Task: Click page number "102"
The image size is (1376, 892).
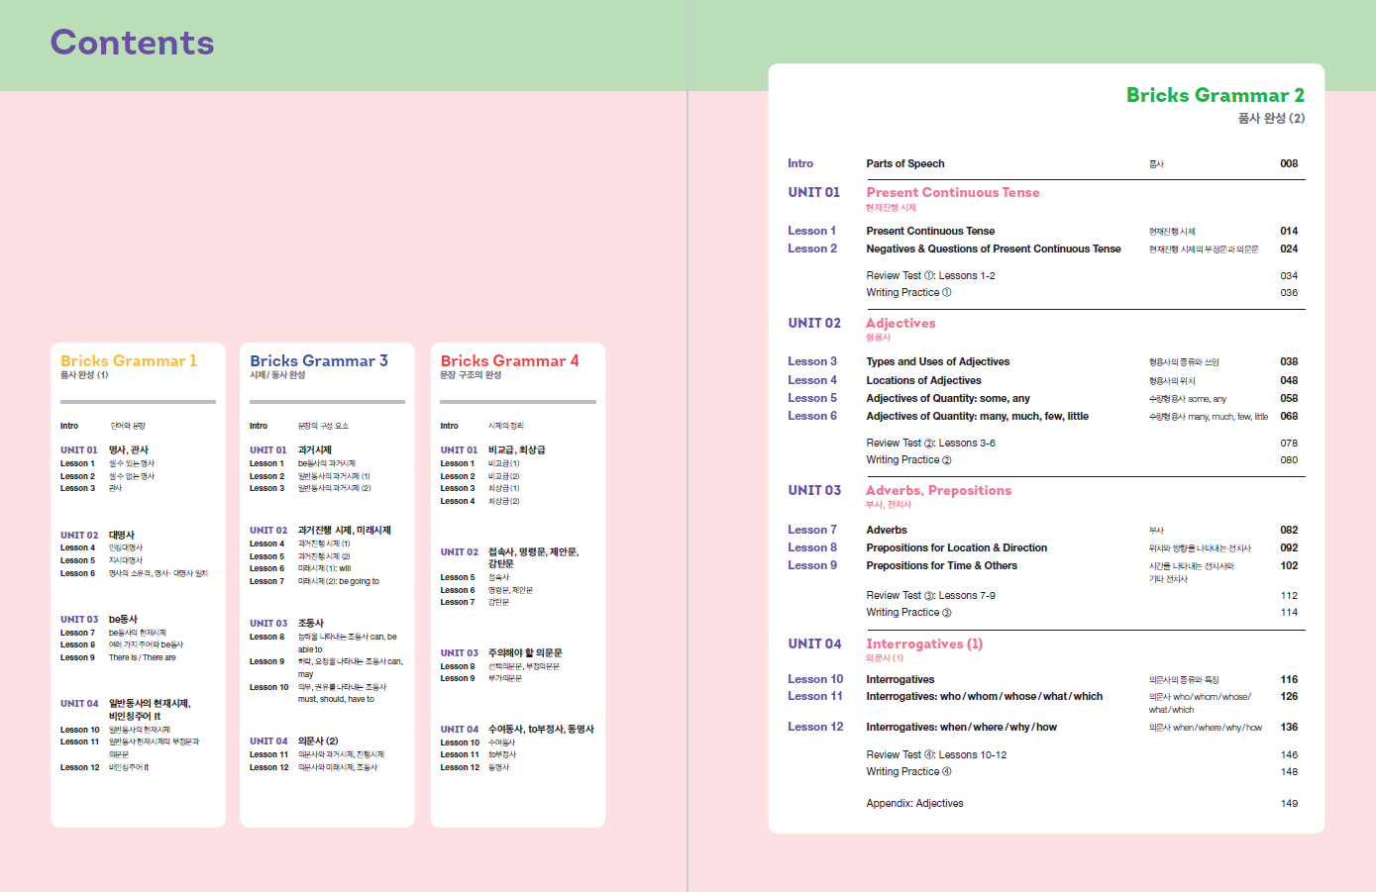Action: [x=1289, y=565]
